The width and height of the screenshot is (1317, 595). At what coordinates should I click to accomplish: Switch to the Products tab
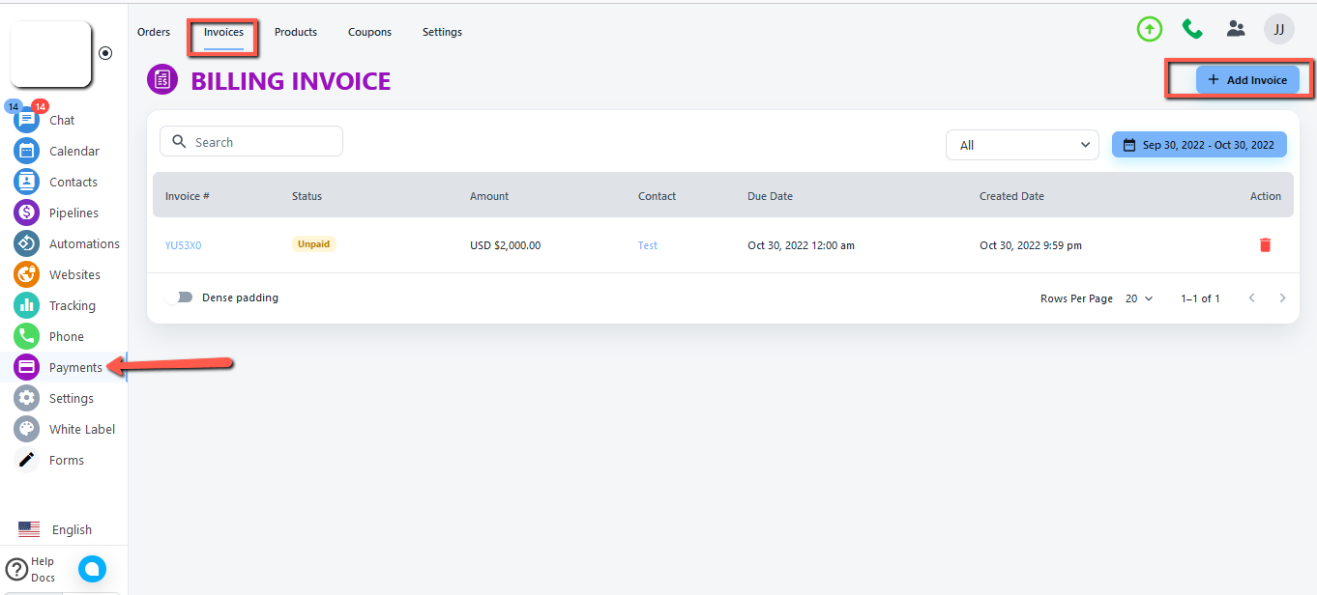296,32
